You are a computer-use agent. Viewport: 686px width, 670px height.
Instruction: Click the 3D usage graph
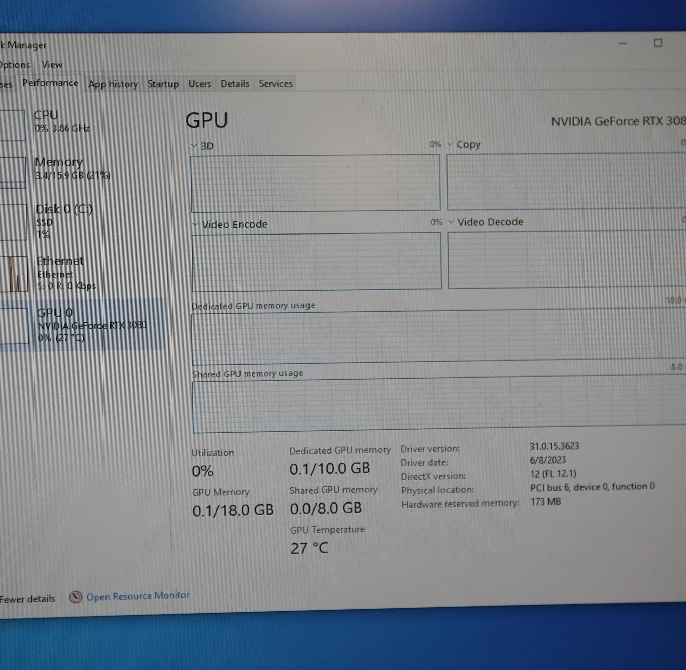pyautogui.click(x=316, y=183)
